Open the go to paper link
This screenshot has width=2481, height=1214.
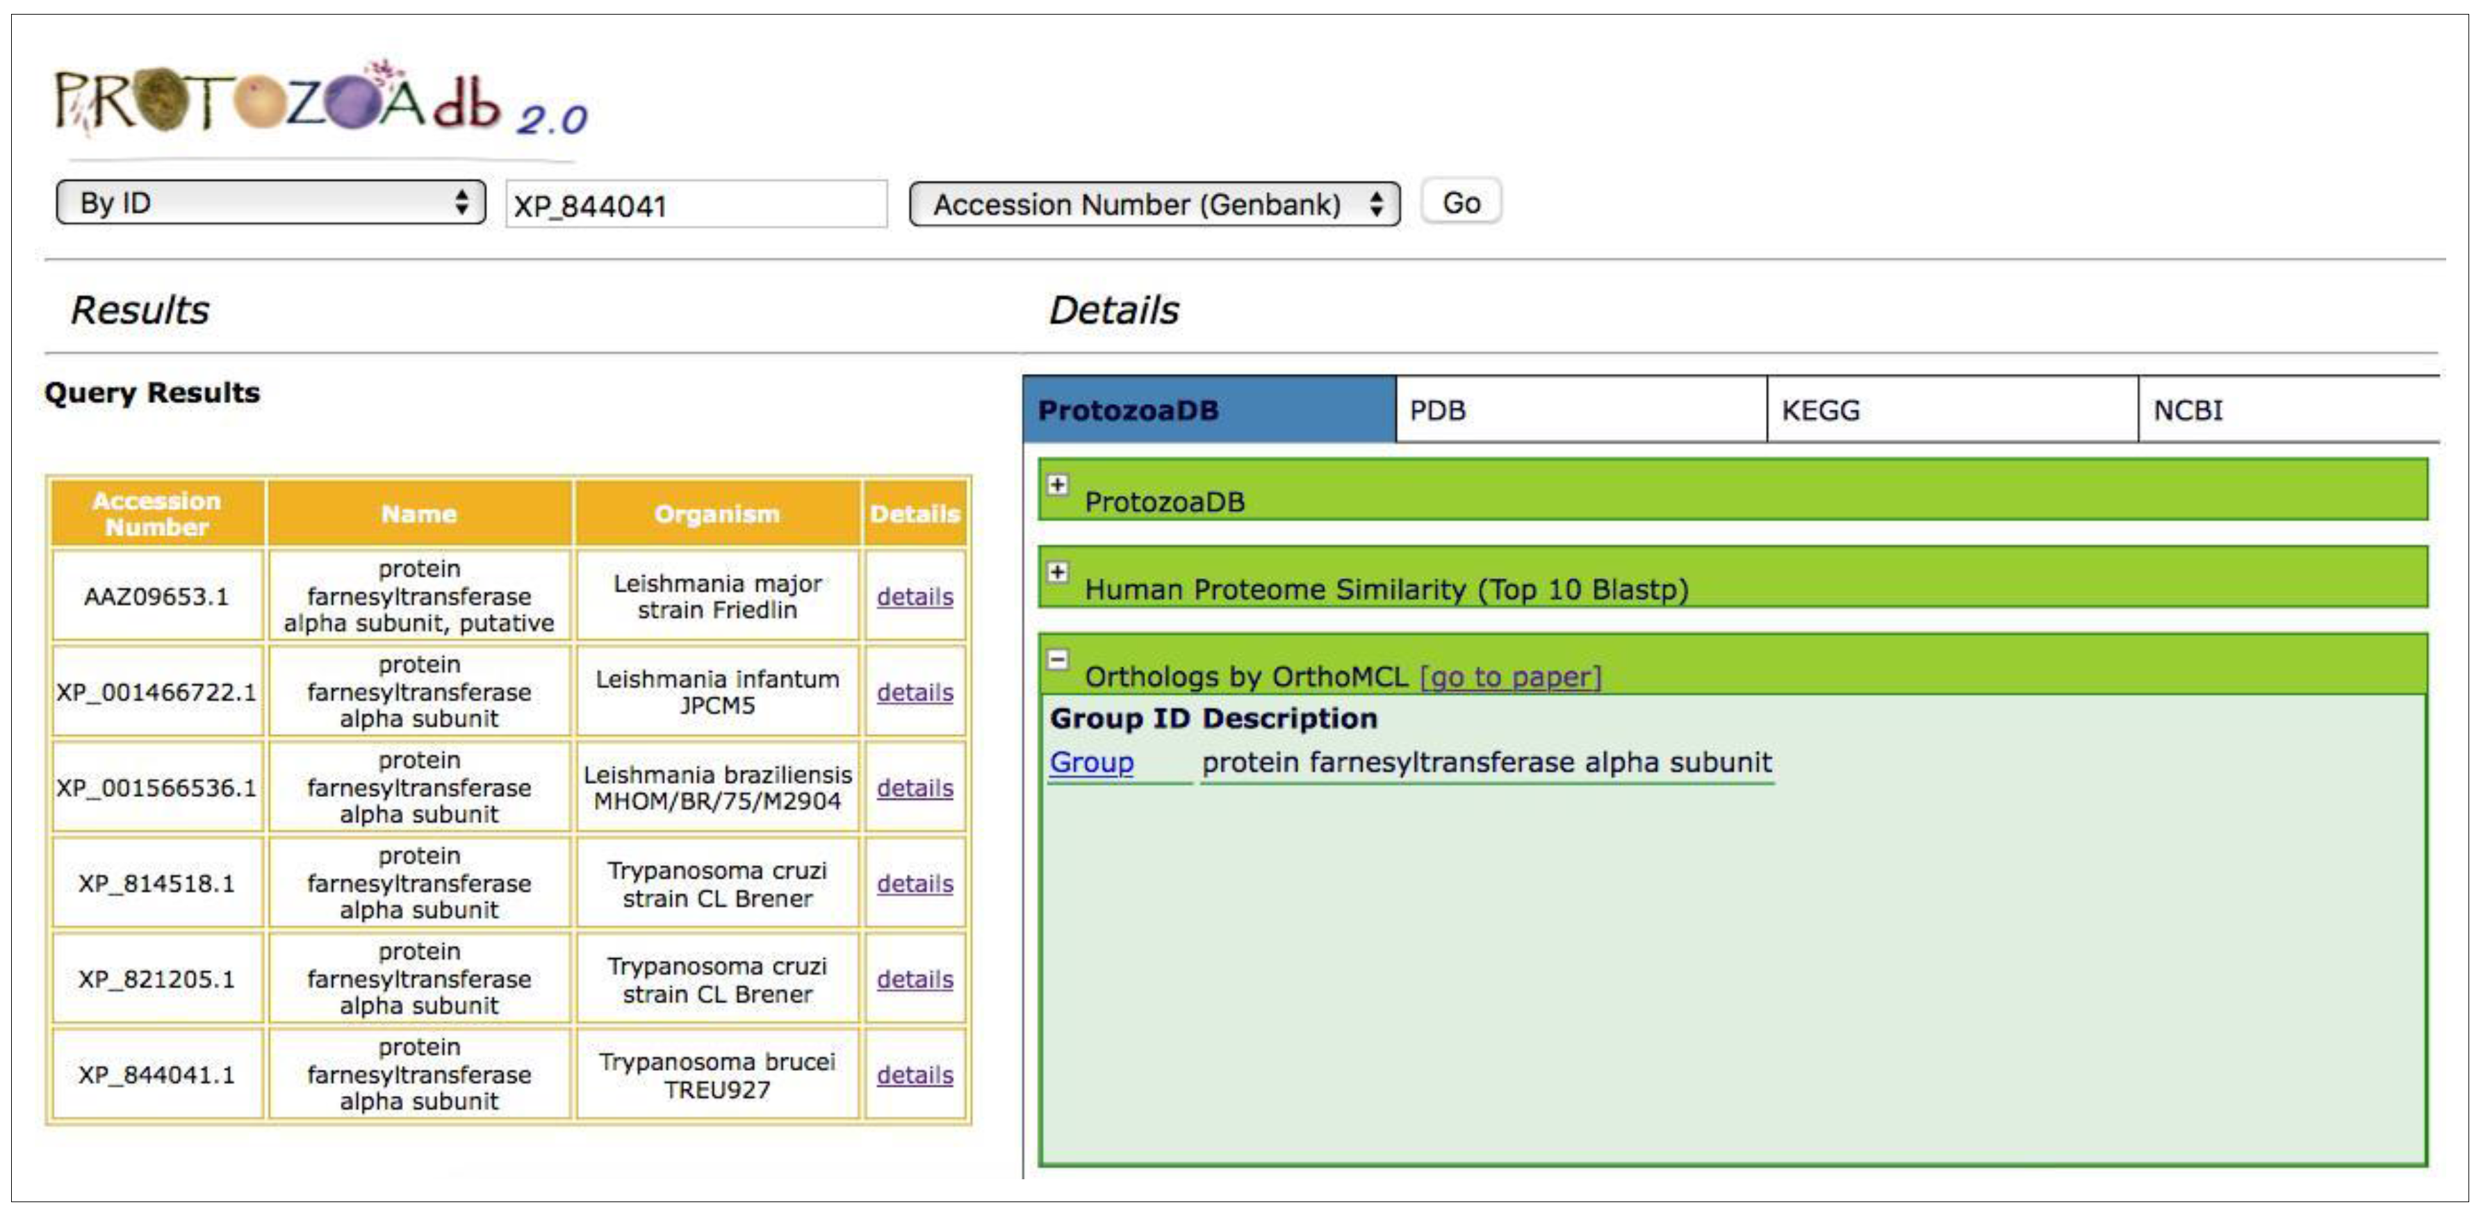1509,678
